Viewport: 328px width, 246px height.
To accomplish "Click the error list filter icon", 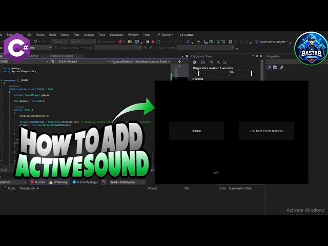I will (104, 182).
